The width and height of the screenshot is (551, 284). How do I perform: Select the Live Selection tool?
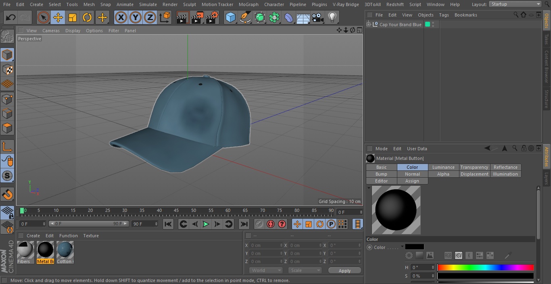click(x=43, y=18)
